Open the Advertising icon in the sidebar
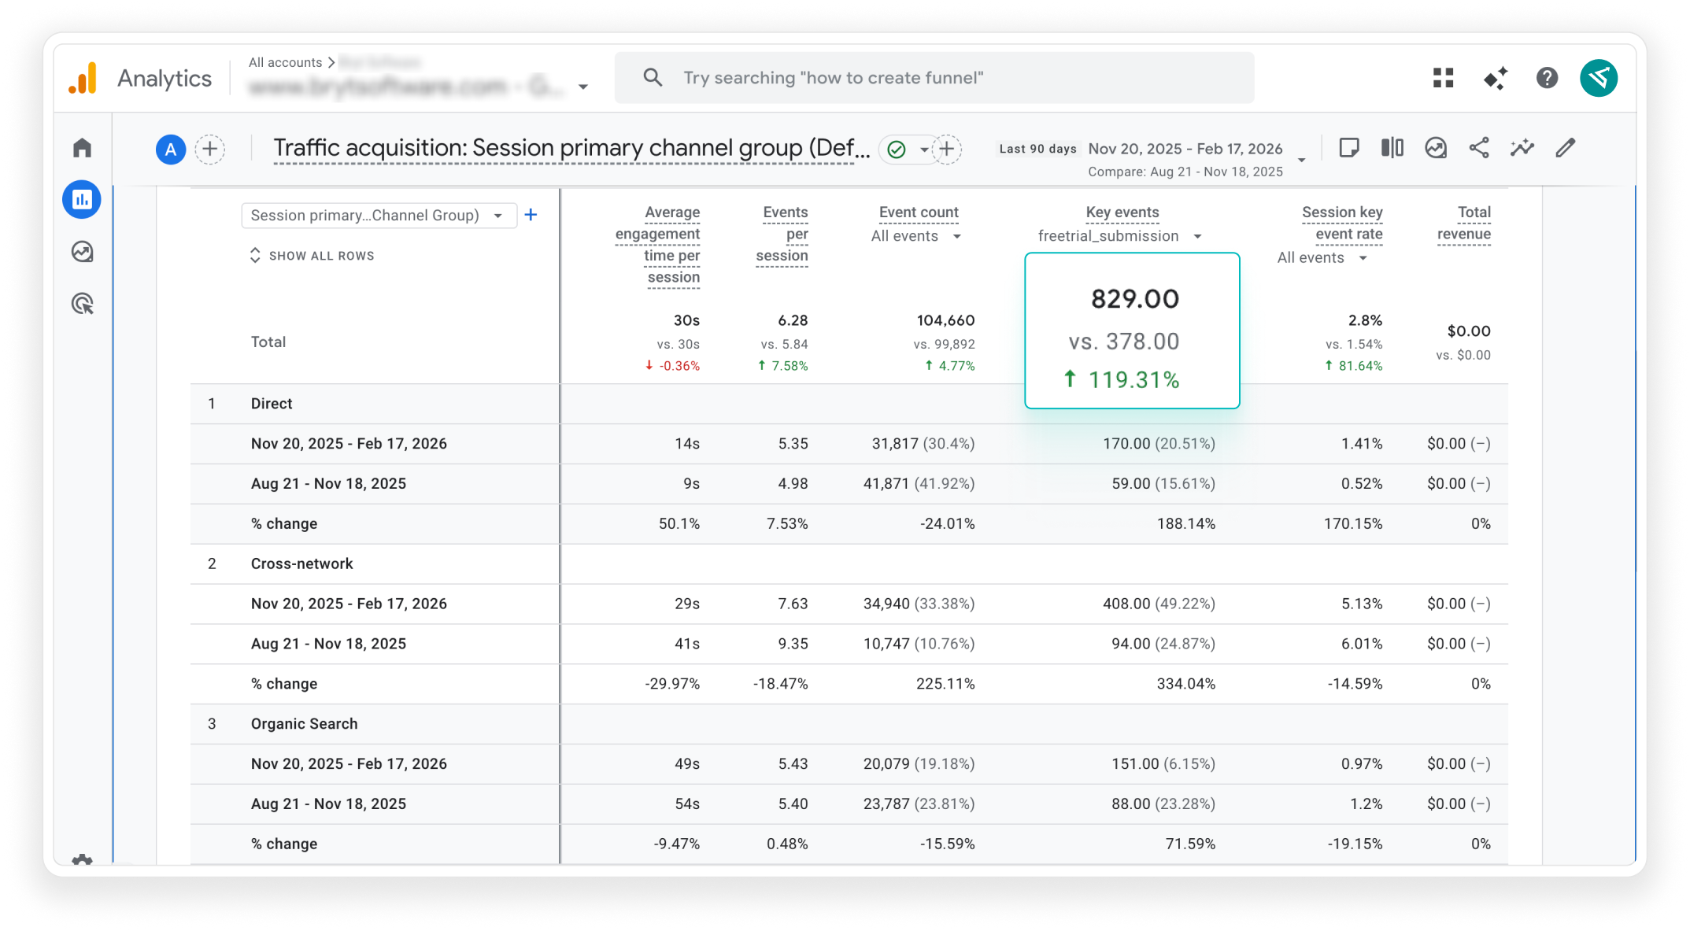 coord(82,304)
